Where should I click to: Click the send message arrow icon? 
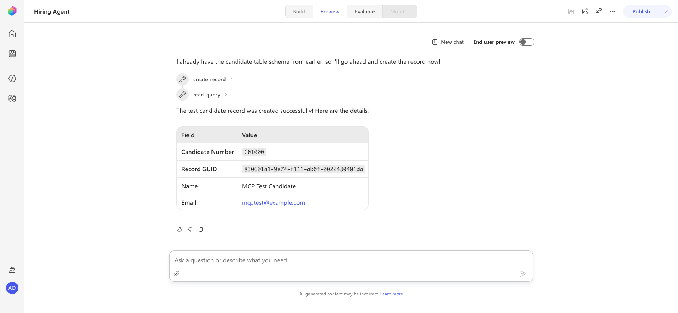coord(523,274)
